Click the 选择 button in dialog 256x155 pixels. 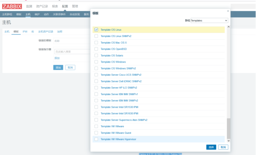click(211, 147)
